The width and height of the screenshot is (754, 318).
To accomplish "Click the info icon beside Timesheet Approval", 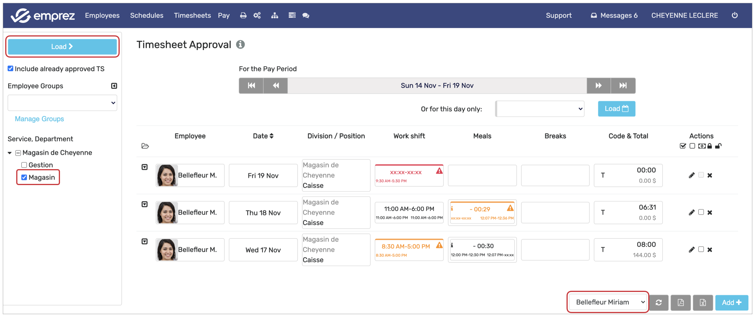I will tap(240, 45).
